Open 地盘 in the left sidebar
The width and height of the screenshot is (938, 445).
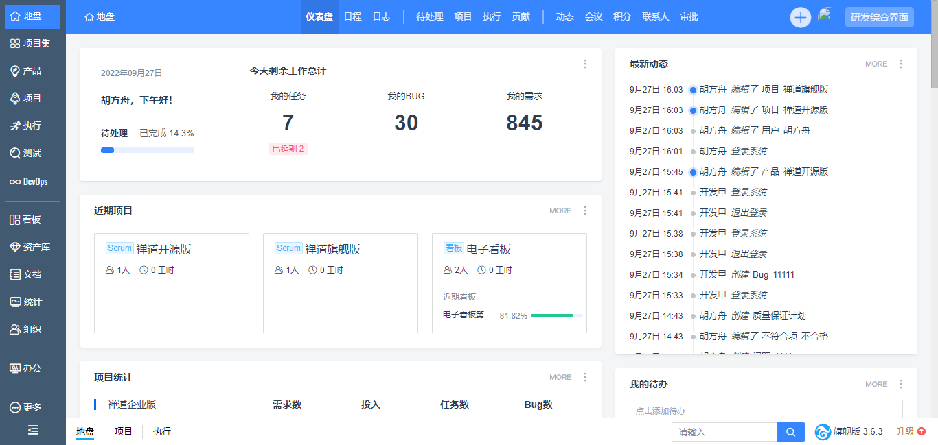pos(33,16)
